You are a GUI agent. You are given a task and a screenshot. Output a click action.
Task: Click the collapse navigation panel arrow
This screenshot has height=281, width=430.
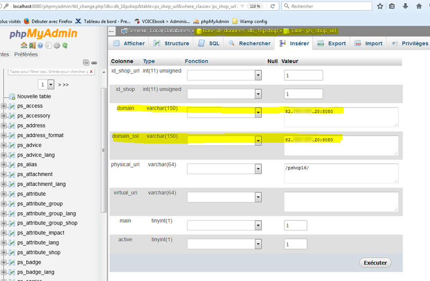pyautogui.click(x=112, y=31)
